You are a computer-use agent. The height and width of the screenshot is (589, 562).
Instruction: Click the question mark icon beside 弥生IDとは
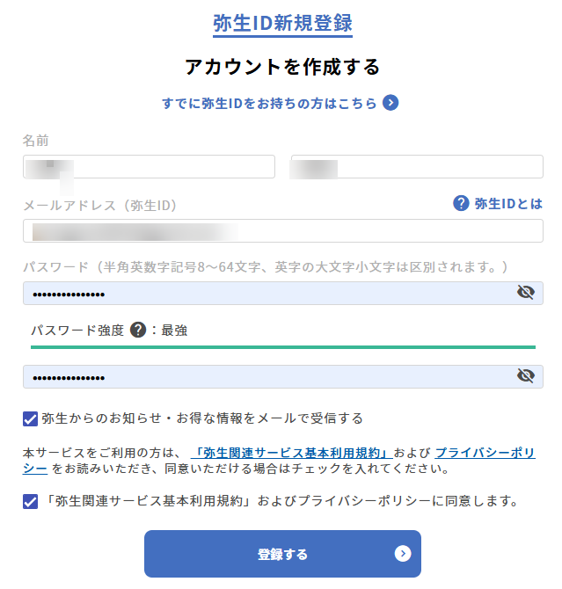point(461,204)
